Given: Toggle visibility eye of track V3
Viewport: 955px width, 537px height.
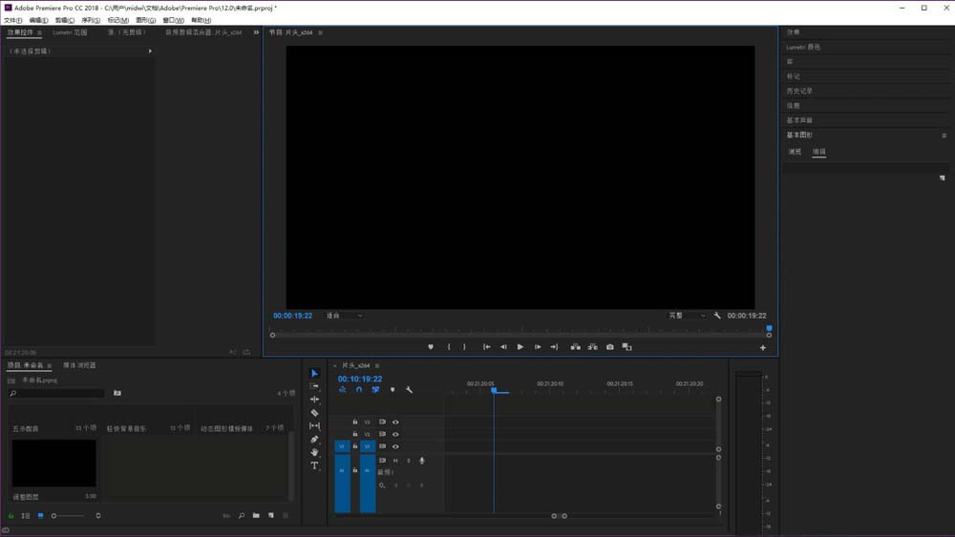Looking at the screenshot, I should pyautogui.click(x=395, y=422).
